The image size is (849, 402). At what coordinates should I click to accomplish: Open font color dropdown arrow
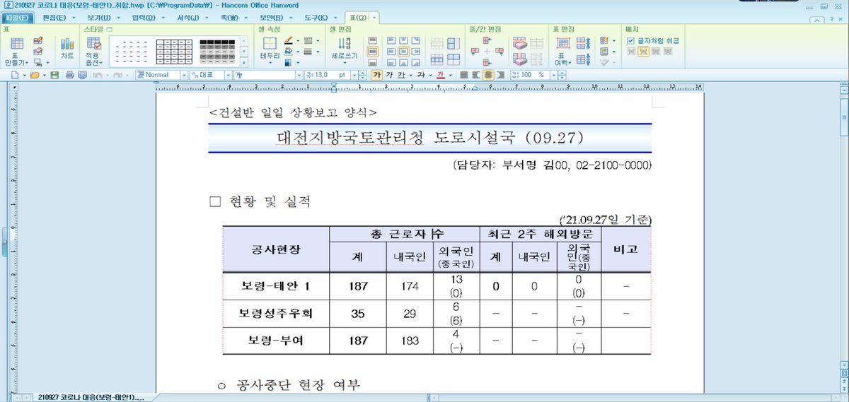point(450,74)
